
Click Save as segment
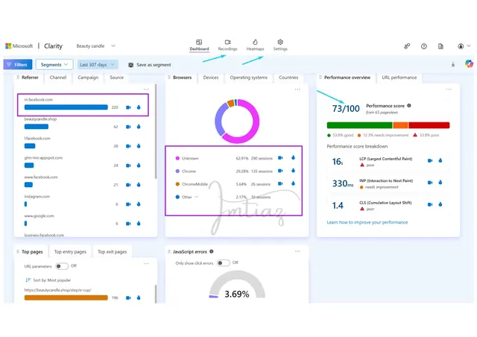[x=150, y=65]
